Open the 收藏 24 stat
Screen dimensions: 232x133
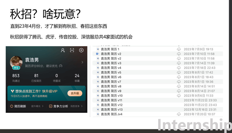point(77,78)
